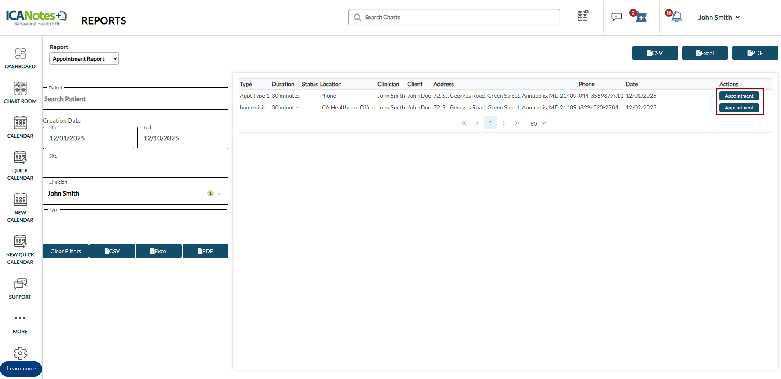The image size is (781, 379).
Task: Click the Search Patient field
Action: click(136, 99)
